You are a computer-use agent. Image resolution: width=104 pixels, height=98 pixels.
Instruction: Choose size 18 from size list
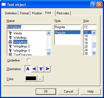[x=86, y=43]
